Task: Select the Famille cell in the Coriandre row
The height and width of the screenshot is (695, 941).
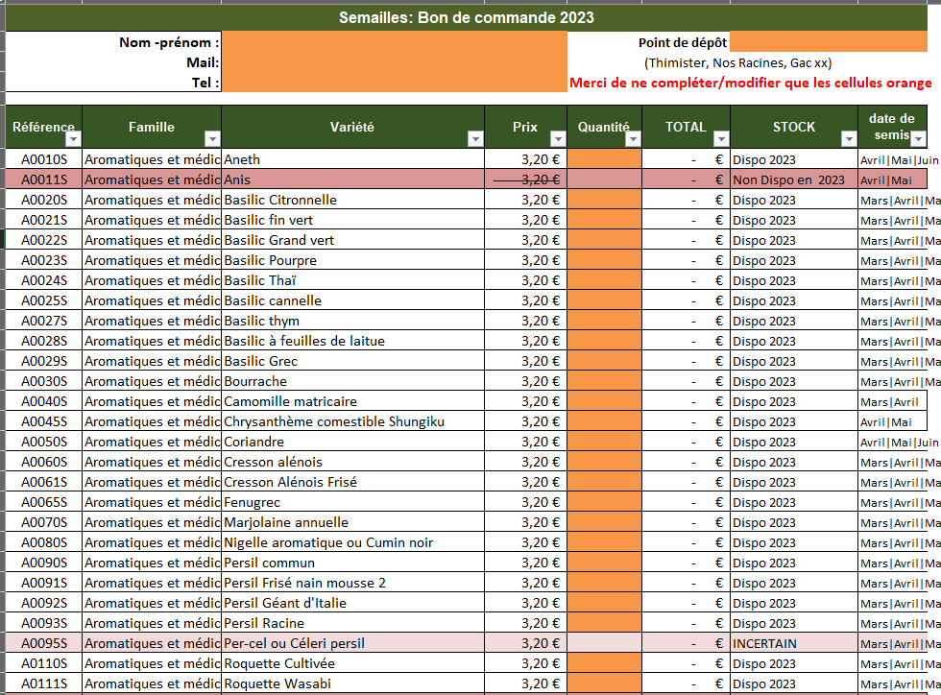Action: pyautogui.click(x=152, y=442)
